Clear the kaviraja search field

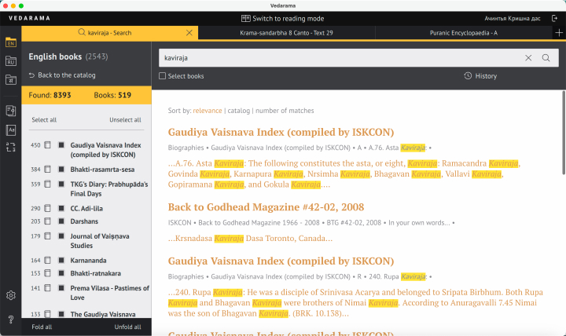(529, 58)
